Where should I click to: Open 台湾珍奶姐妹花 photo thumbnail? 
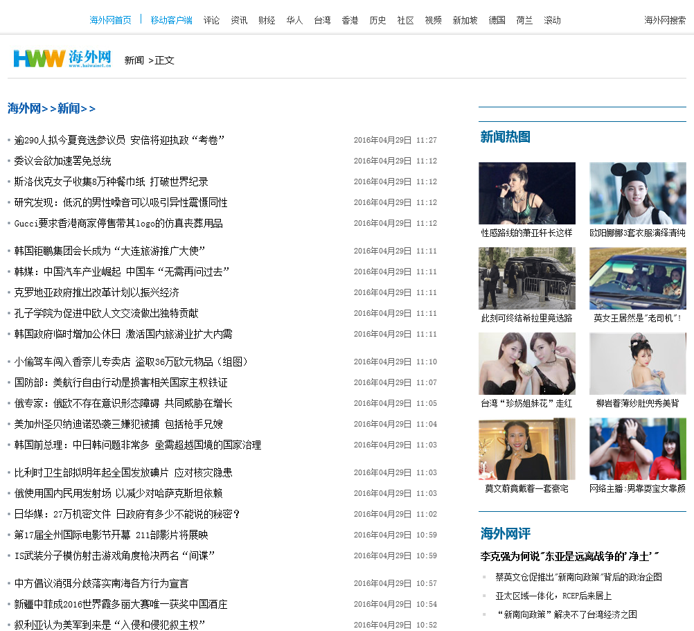(x=526, y=364)
